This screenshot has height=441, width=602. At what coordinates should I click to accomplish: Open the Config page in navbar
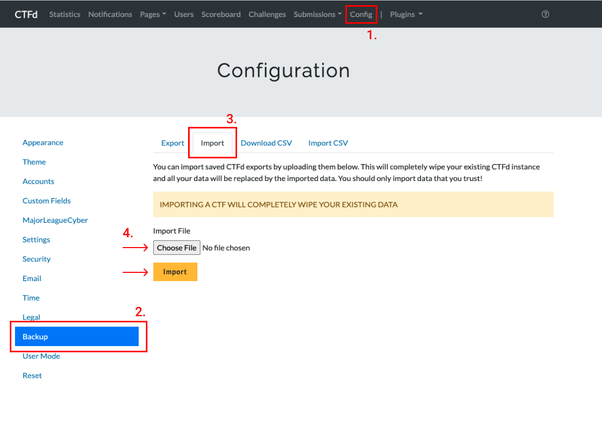click(361, 14)
